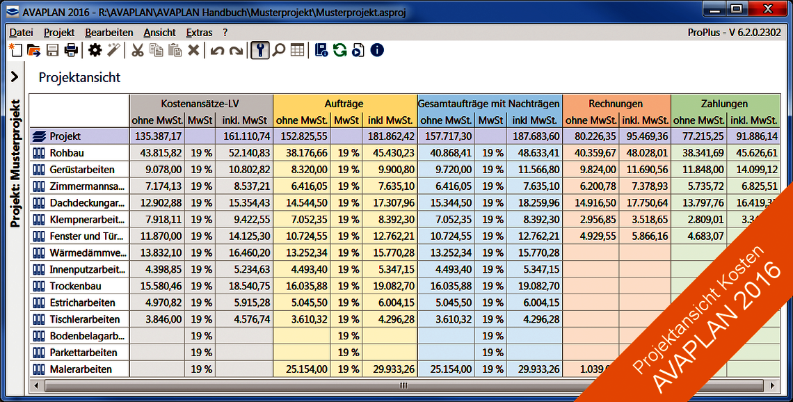Create a new project with the New icon

[x=16, y=50]
